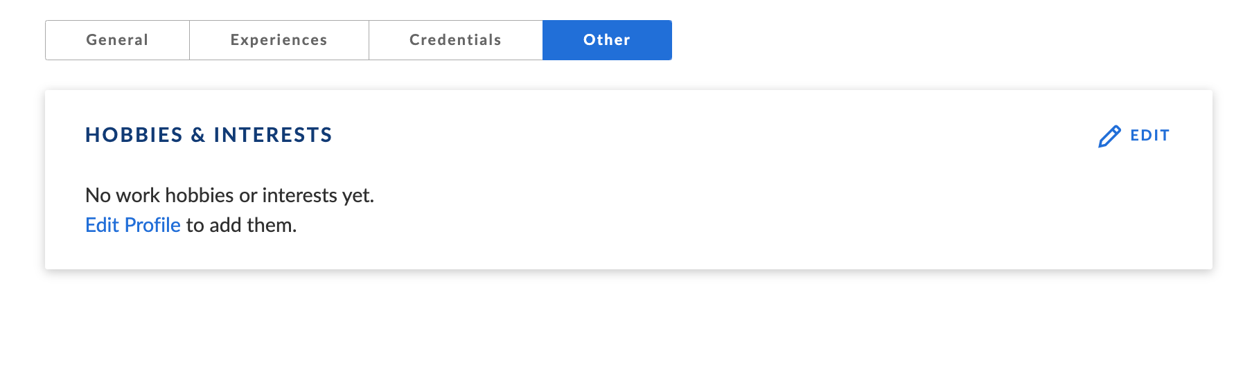
Task: Follow the Edit Profile link
Action: 132,225
